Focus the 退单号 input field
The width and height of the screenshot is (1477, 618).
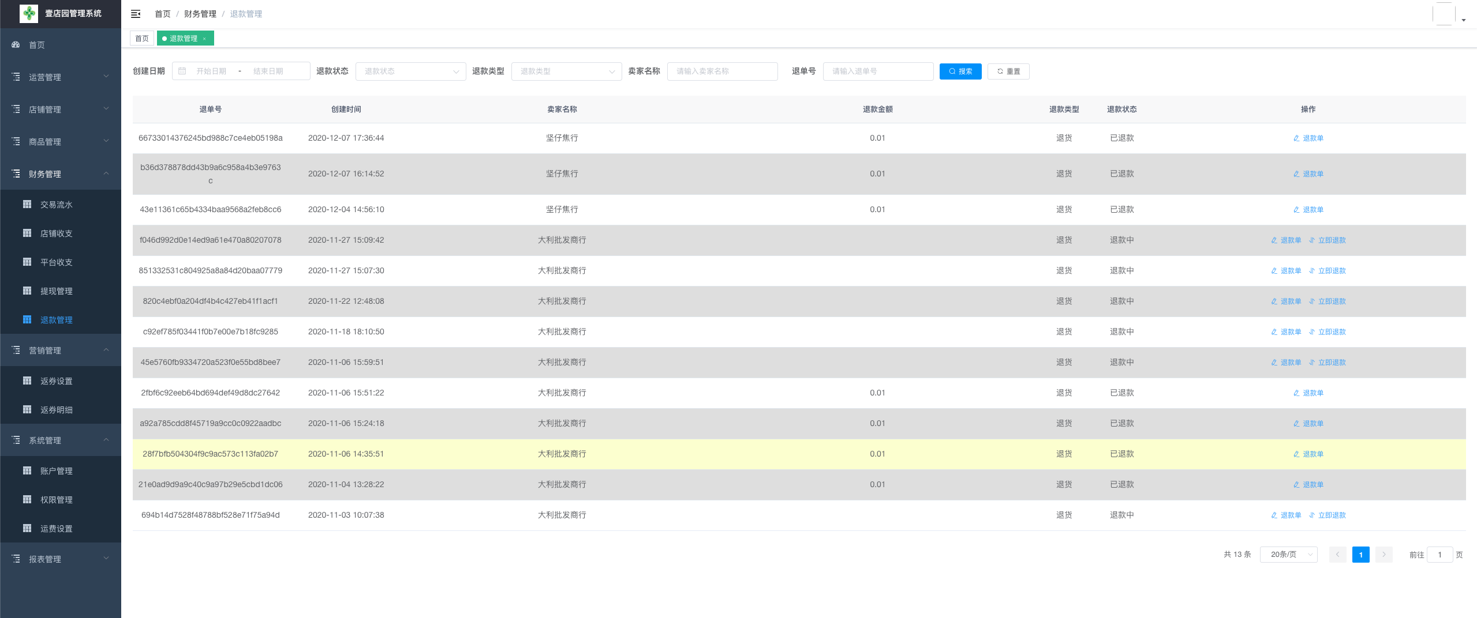click(x=878, y=71)
